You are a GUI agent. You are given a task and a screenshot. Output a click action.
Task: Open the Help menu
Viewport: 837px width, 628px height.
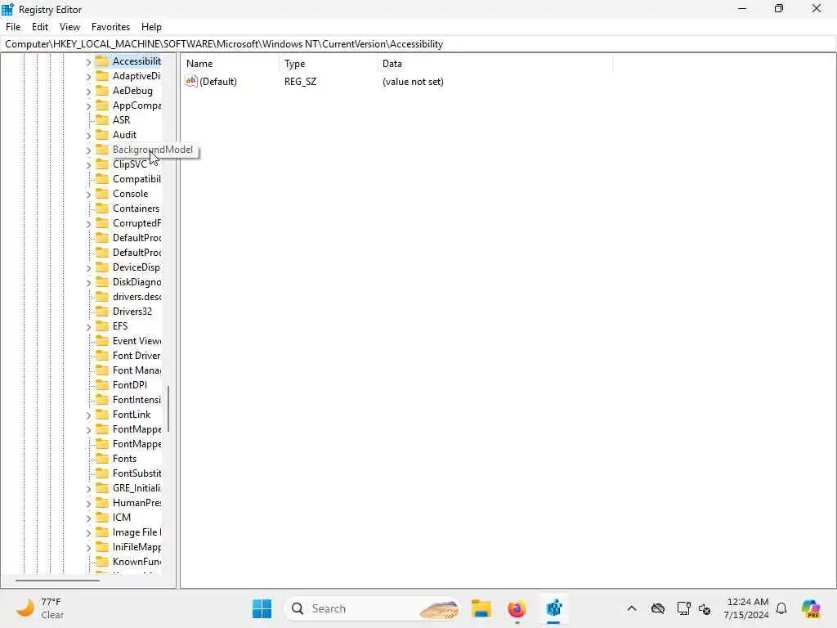[x=151, y=27]
